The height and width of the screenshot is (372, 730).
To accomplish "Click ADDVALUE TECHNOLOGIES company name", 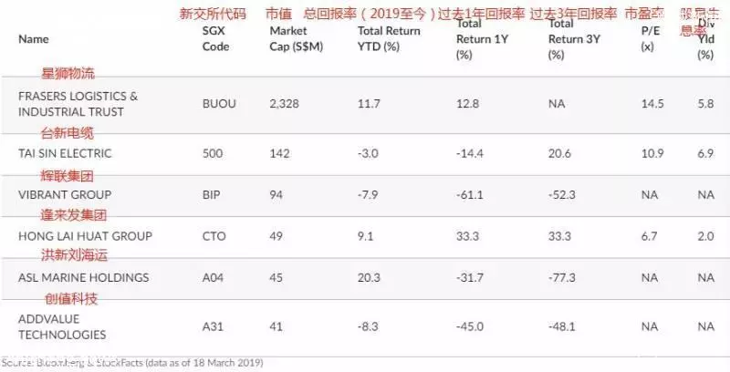I will 62,326.
